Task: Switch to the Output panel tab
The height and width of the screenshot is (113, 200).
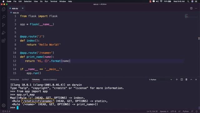Action: (25, 80)
